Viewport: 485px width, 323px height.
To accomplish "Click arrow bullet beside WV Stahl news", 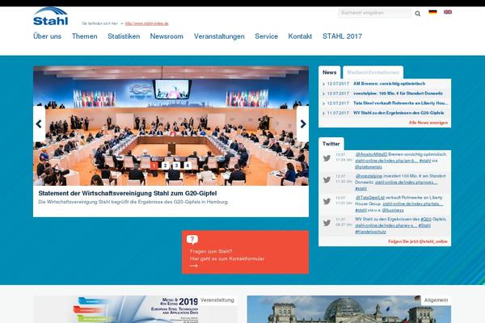I will (323, 113).
